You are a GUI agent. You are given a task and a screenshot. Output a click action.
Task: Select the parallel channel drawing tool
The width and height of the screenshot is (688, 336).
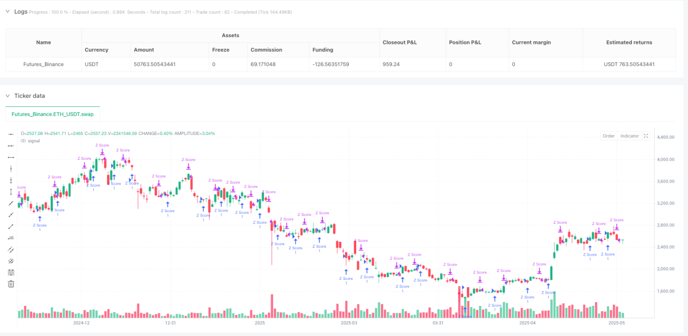click(x=11, y=249)
